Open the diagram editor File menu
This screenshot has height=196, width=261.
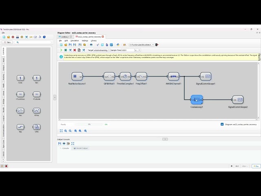(60, 41)
